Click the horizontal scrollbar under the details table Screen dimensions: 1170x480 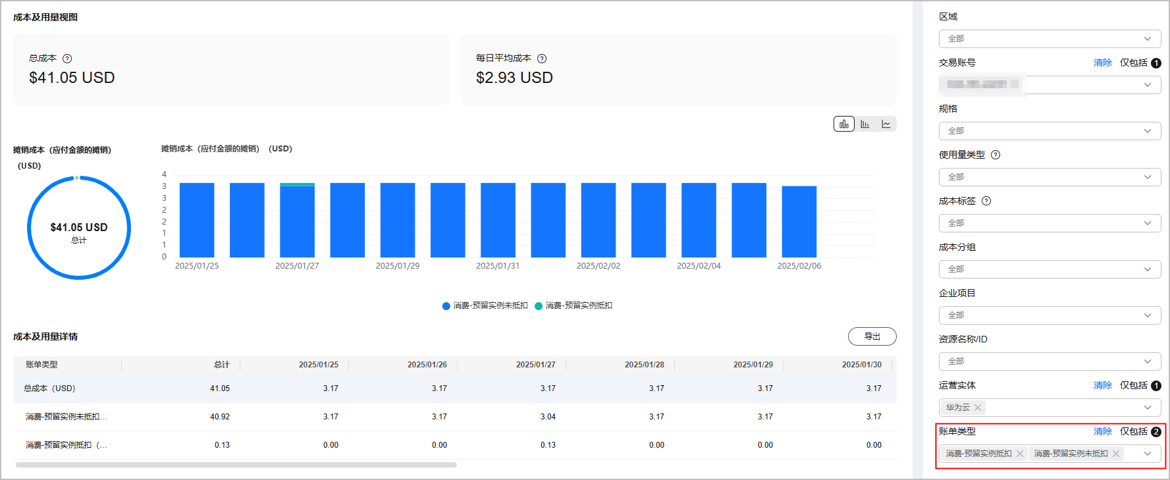pyautogui.click(x=236, y=465)
